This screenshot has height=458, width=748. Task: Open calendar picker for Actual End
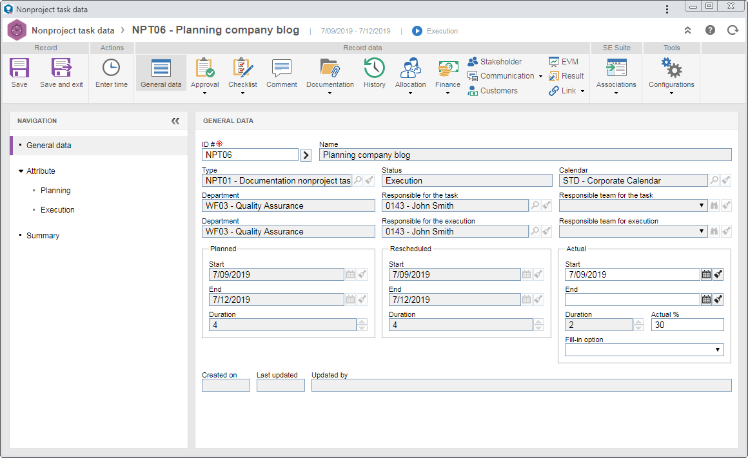pyautogui.click(x=706, y=300)
